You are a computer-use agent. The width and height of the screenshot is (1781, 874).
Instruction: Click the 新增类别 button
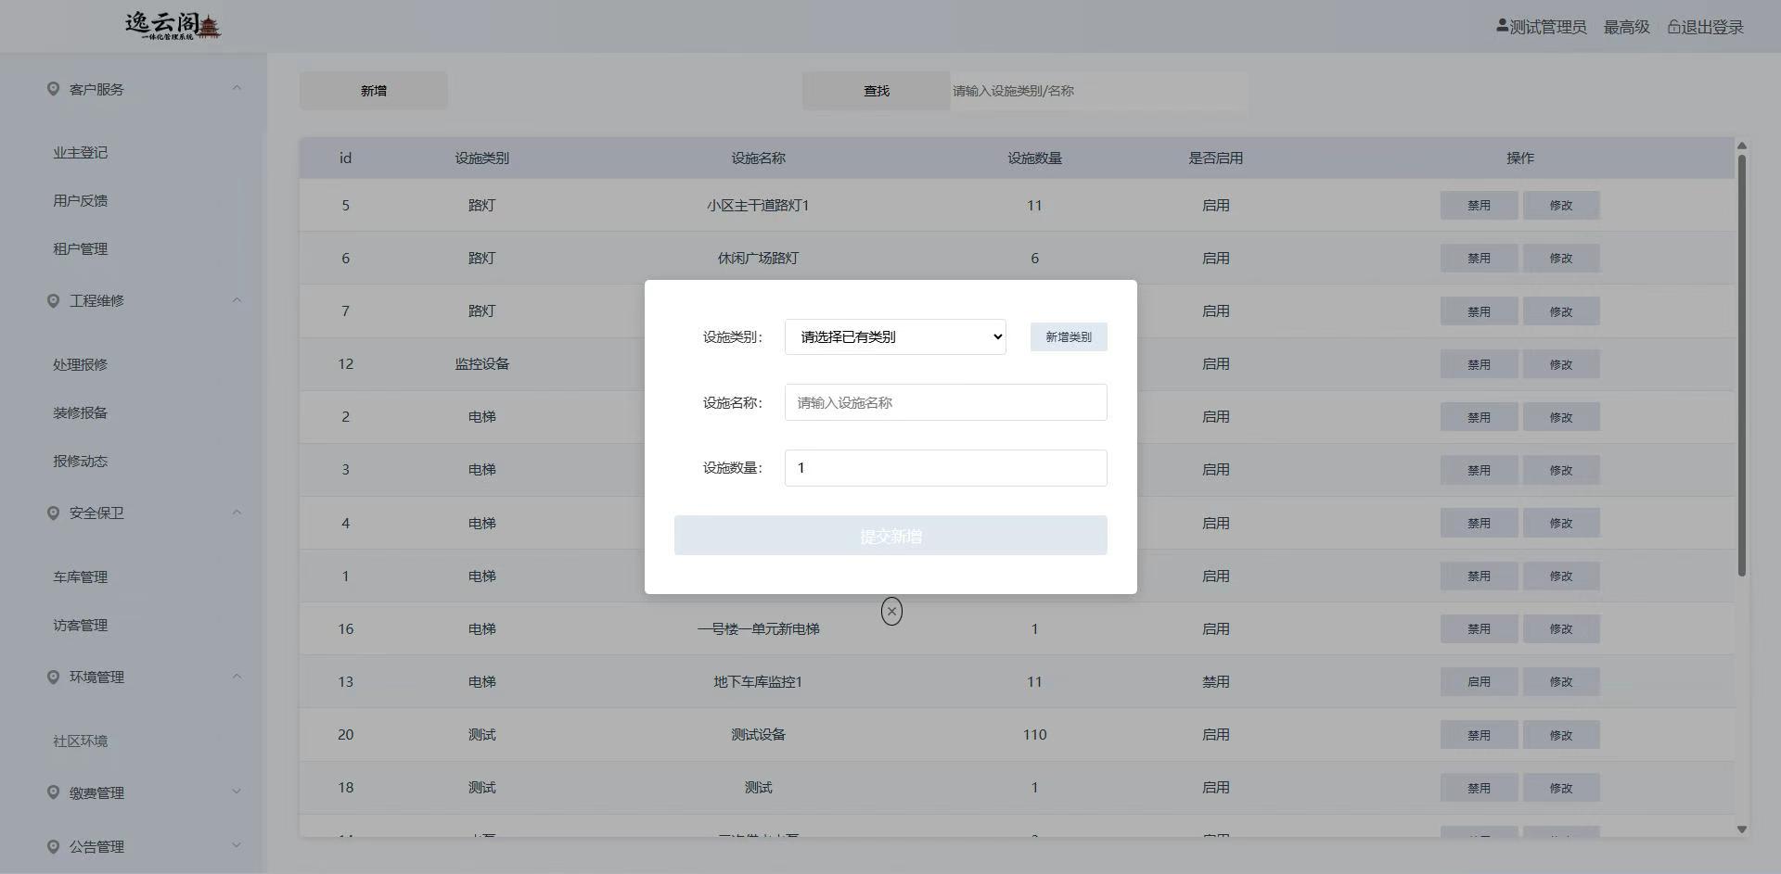coord(1068,337)
